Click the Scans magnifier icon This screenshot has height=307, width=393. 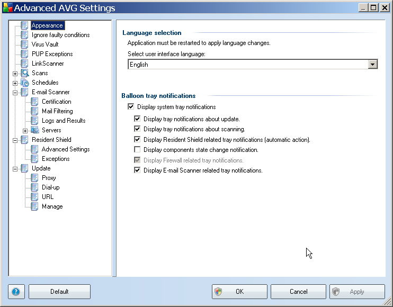[24, 73]
